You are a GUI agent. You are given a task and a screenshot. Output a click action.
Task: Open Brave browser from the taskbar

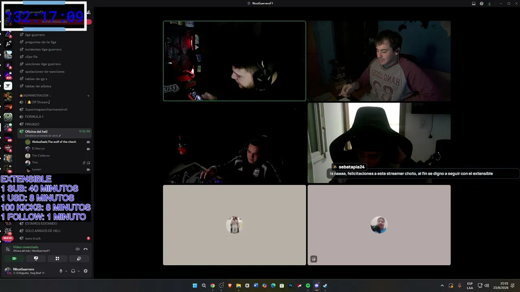(230, 286)
